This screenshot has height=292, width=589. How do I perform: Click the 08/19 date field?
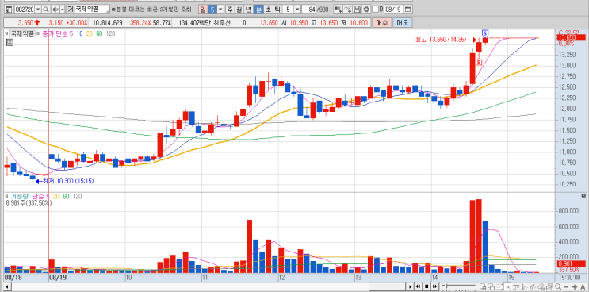(393, 10)
